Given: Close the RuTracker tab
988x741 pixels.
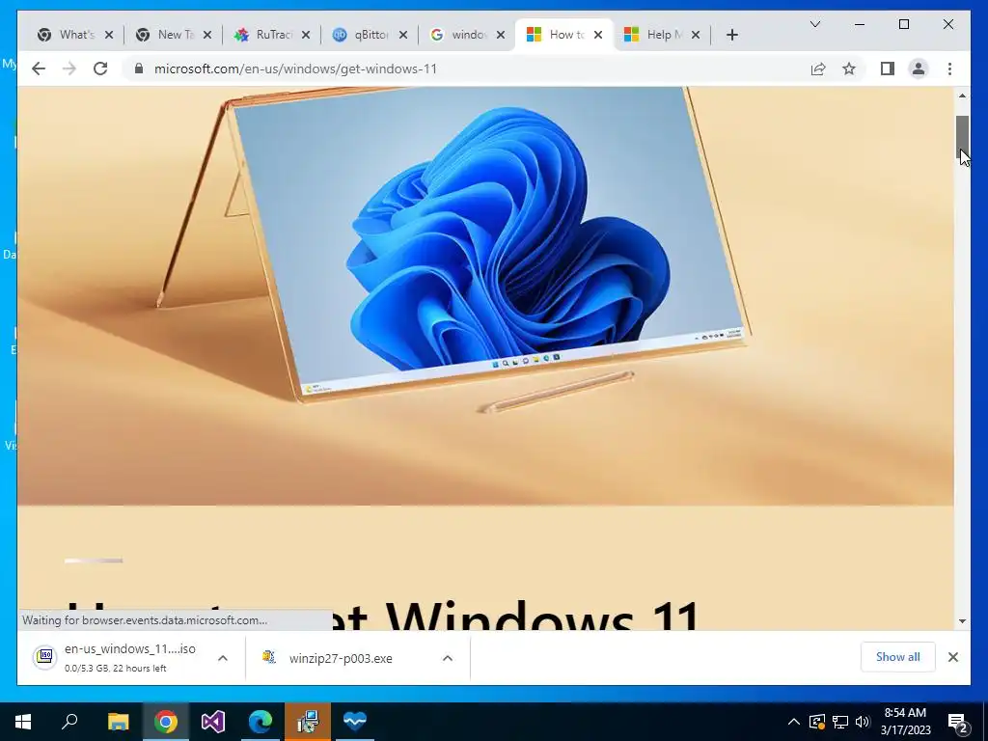Looking at the screenshot, I should [306, 35].
